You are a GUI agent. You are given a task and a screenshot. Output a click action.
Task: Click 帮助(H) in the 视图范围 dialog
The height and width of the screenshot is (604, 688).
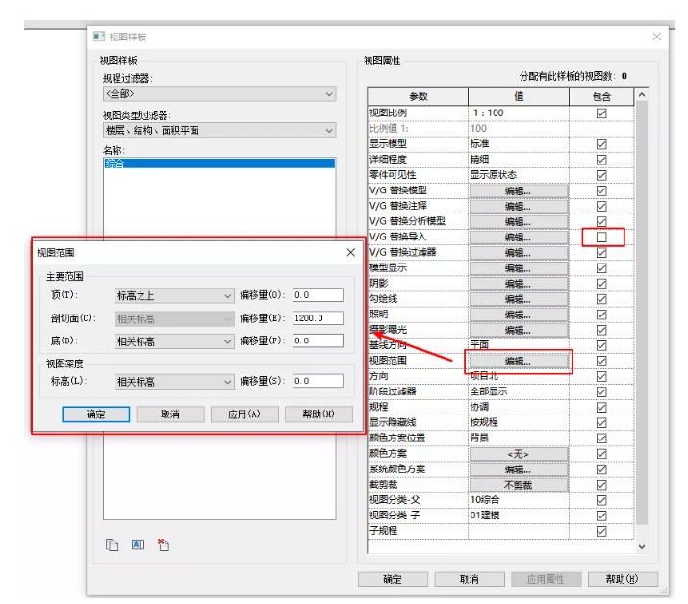(319, 415)
